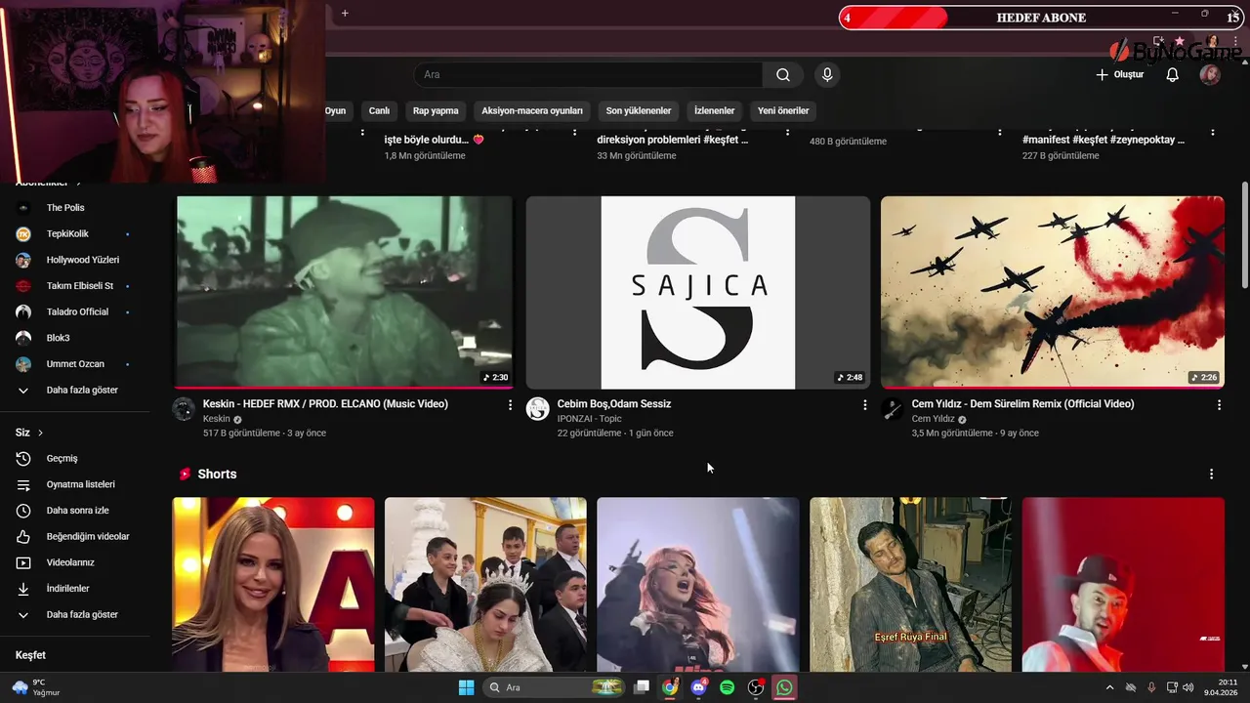
Task: Click the Oluştur create button
Action: [1119, 75]
